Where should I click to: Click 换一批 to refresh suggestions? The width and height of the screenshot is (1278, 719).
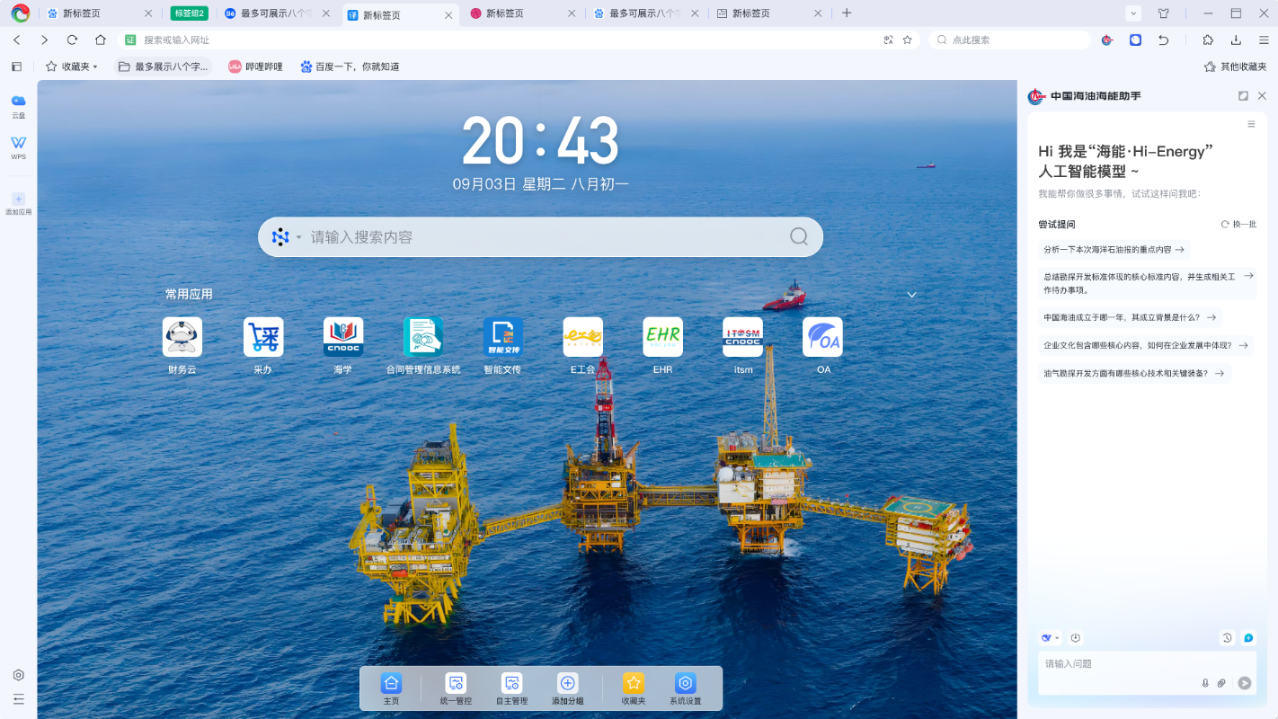[x=1238, y=224]
